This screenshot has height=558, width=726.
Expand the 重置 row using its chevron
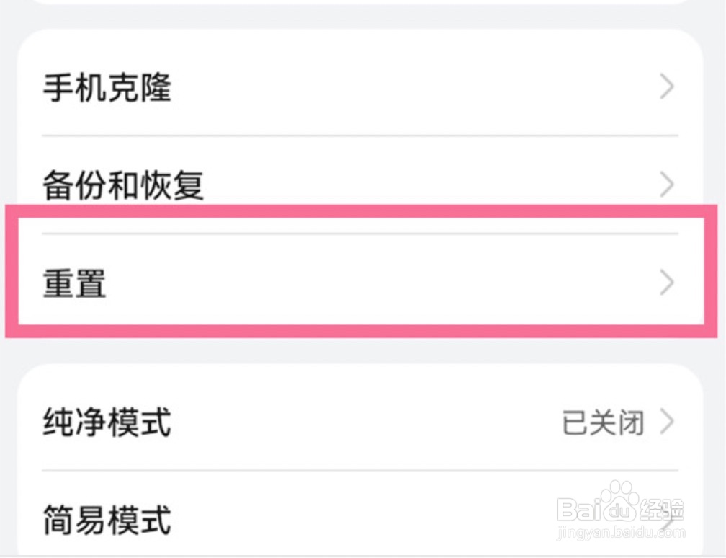[x=667, y=283]
